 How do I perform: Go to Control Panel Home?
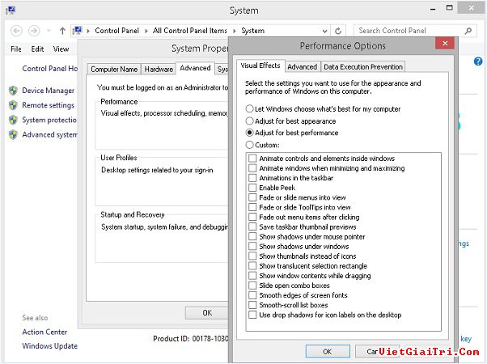[x=49, y=68]
